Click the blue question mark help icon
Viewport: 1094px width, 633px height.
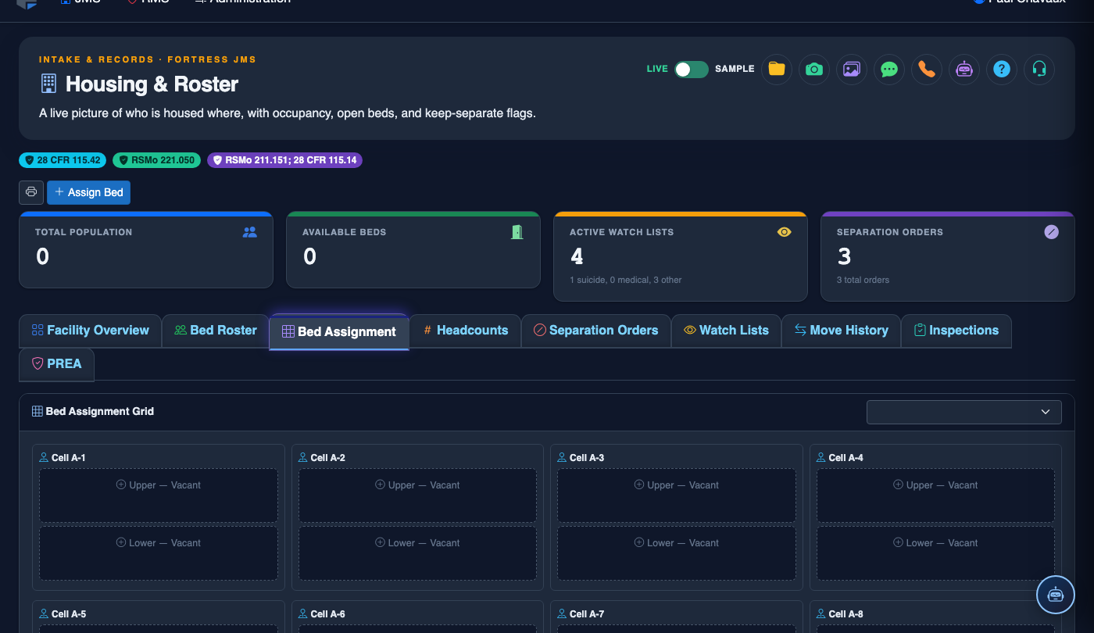point(1002,69)
